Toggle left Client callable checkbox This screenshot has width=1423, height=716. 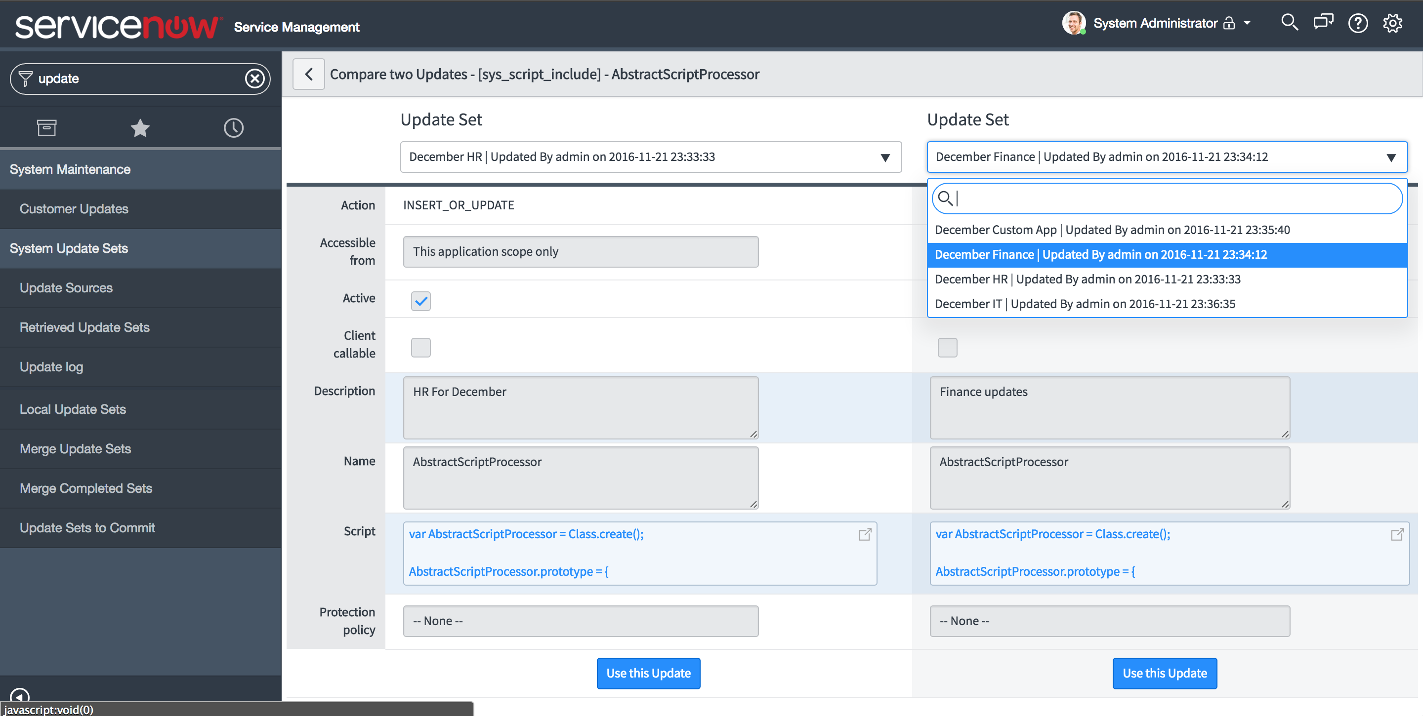[420, 347]
